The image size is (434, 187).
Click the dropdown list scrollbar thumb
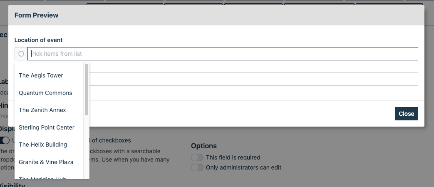[x=87, y=89]
